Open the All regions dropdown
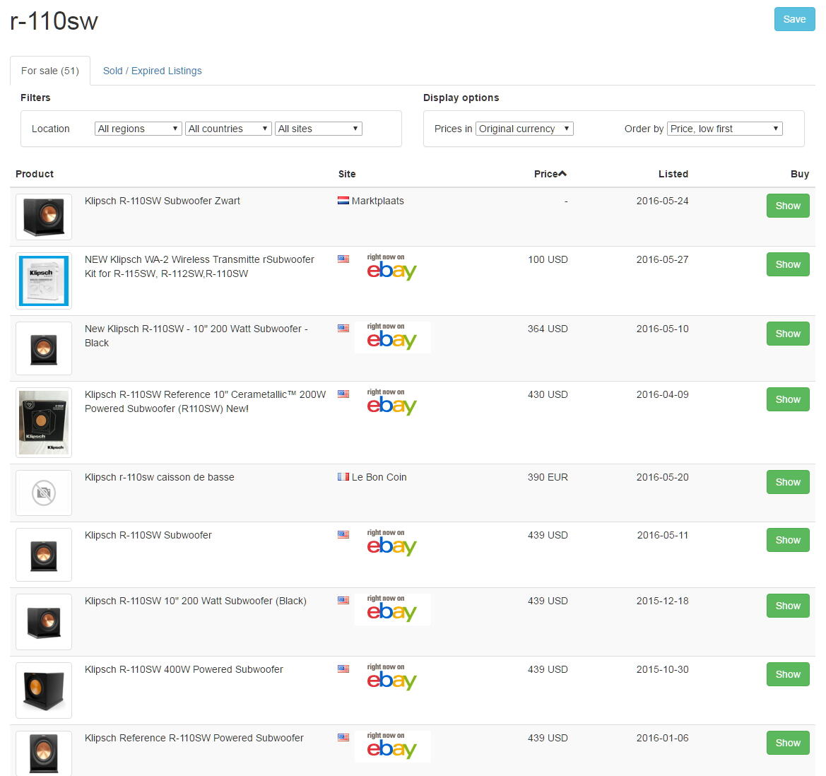Screen dimensions: 826x776 [x=138, y=129]
